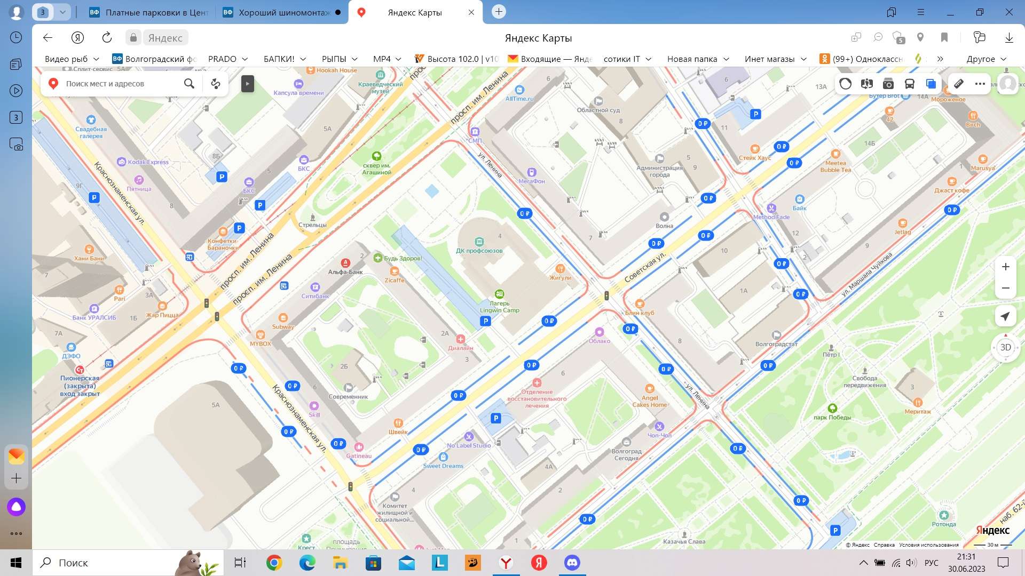Select the ruler measurement tool
The image size is (1025, 576).
click(x=959, y=84)
